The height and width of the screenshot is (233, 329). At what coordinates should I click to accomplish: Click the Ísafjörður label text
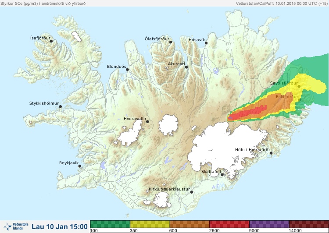click(x=40, y=38)
